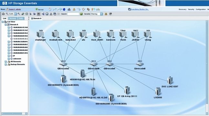The width and height of the screenshot is (209, 116).
Task: Click the zoom in magnifier right of 120%
Action: tap(19, 14)
